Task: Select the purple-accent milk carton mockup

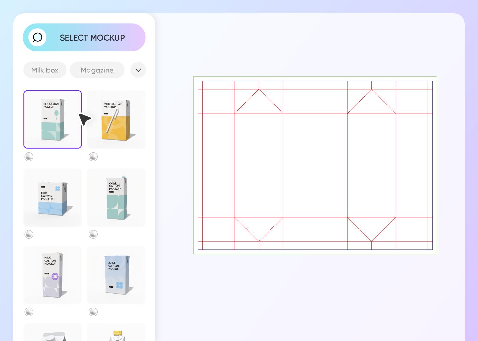Action: tap(52, 275)
